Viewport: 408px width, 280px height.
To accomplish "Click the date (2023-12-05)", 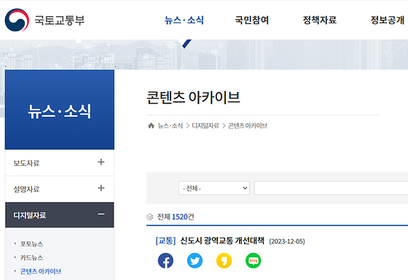I will click(x=287, y=241).
